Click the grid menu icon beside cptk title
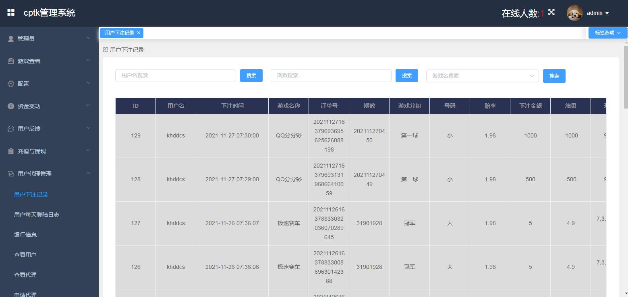The height and width of the screenshot is (297, 628). (11, 13)
